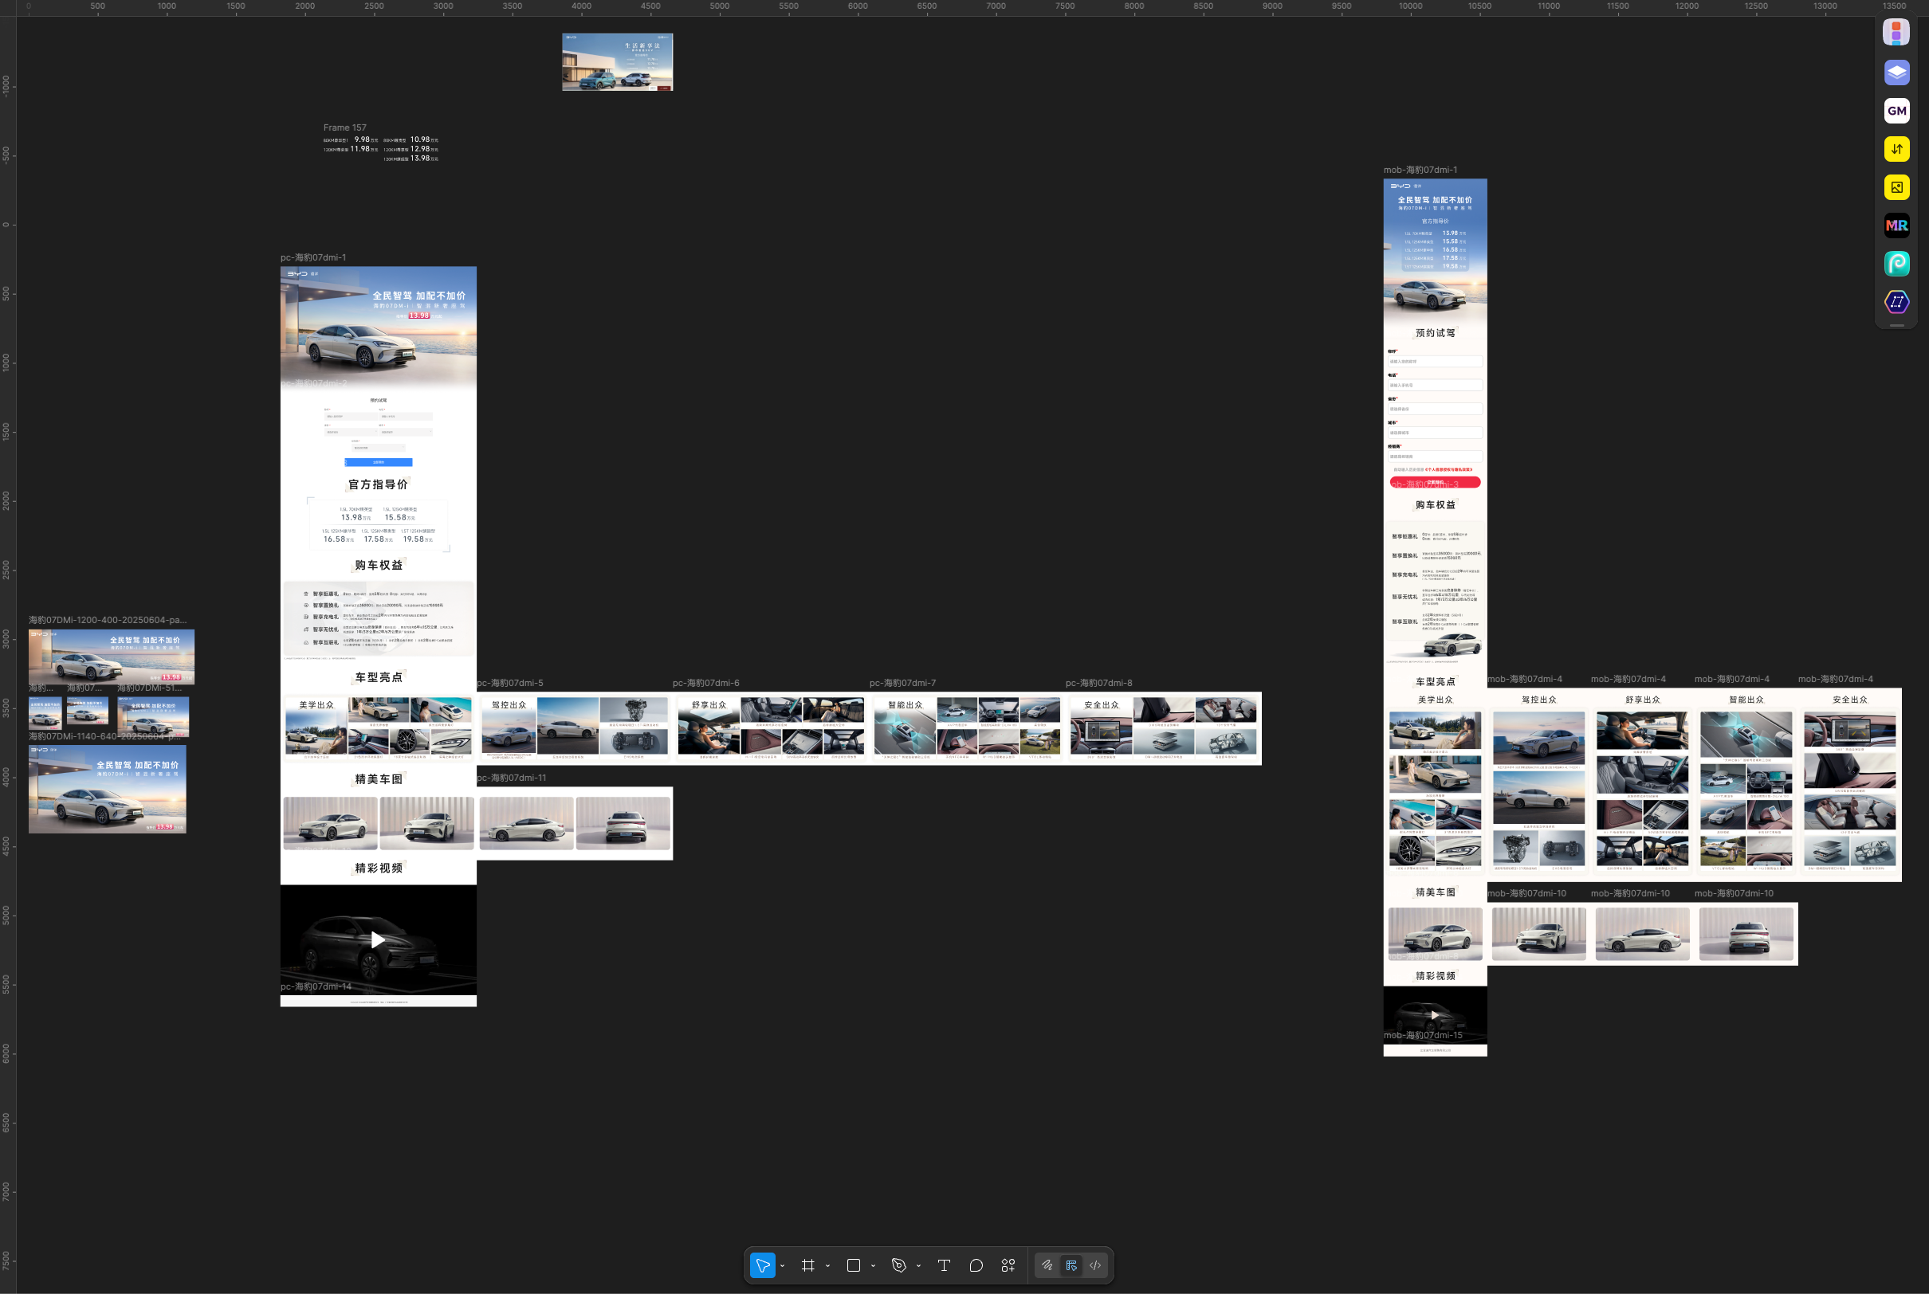This screenshot has width=1929, height=1294.
Task: Open the yellow up-down arrows plugin
Action: (1897, 148)
